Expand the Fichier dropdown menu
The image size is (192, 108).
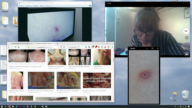[x=21, y=6]
